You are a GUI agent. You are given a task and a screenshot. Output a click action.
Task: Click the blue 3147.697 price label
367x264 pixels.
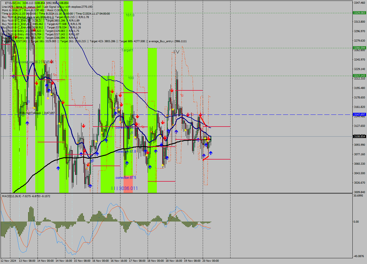tap(360, 114)
